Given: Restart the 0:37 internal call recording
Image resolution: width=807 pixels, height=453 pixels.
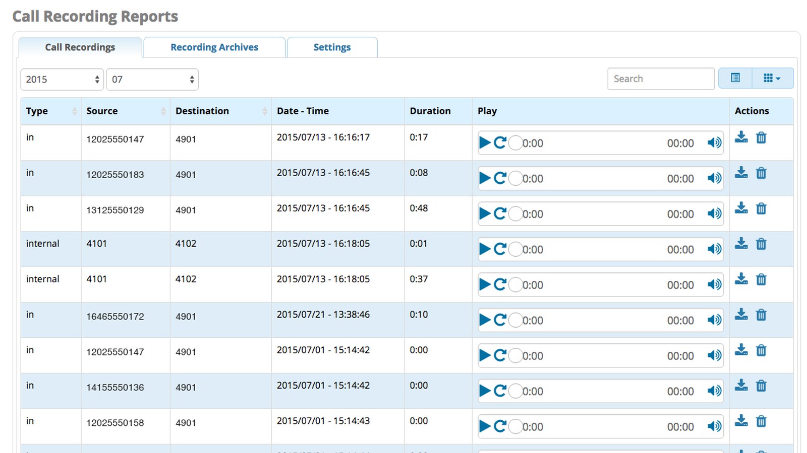Looking at the screenshot, I should (500, 285).
